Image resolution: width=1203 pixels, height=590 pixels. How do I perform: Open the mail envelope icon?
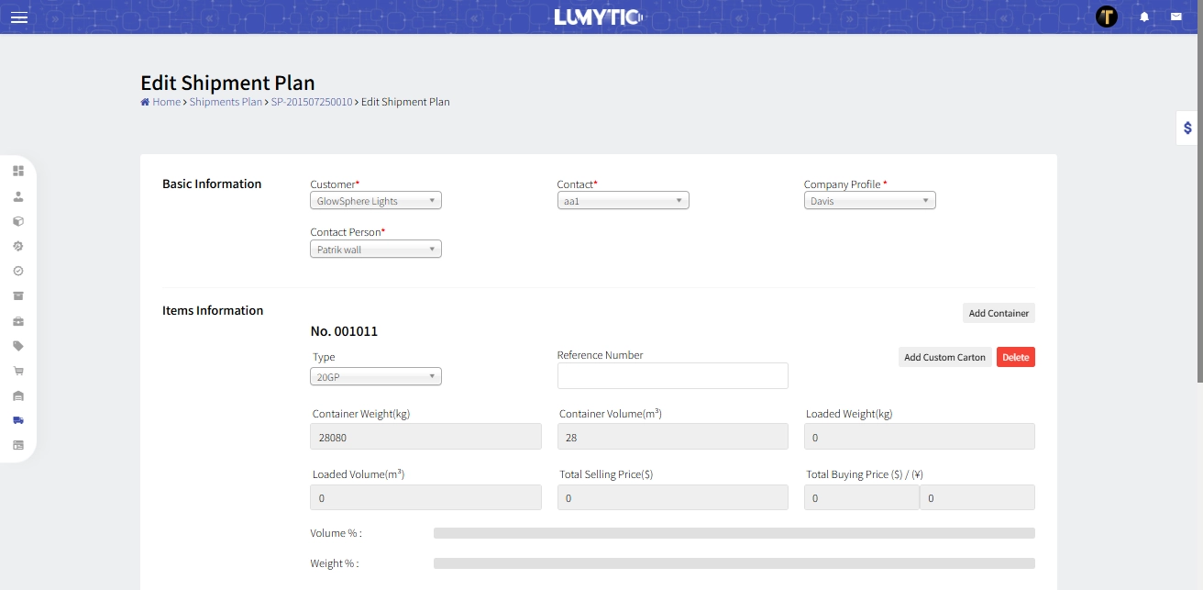pos(1175,17)
